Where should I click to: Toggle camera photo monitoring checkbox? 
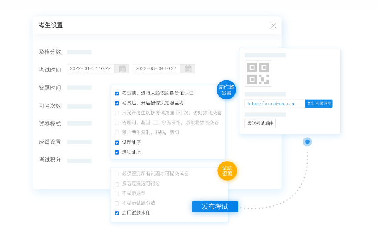[x=117, y=103]
